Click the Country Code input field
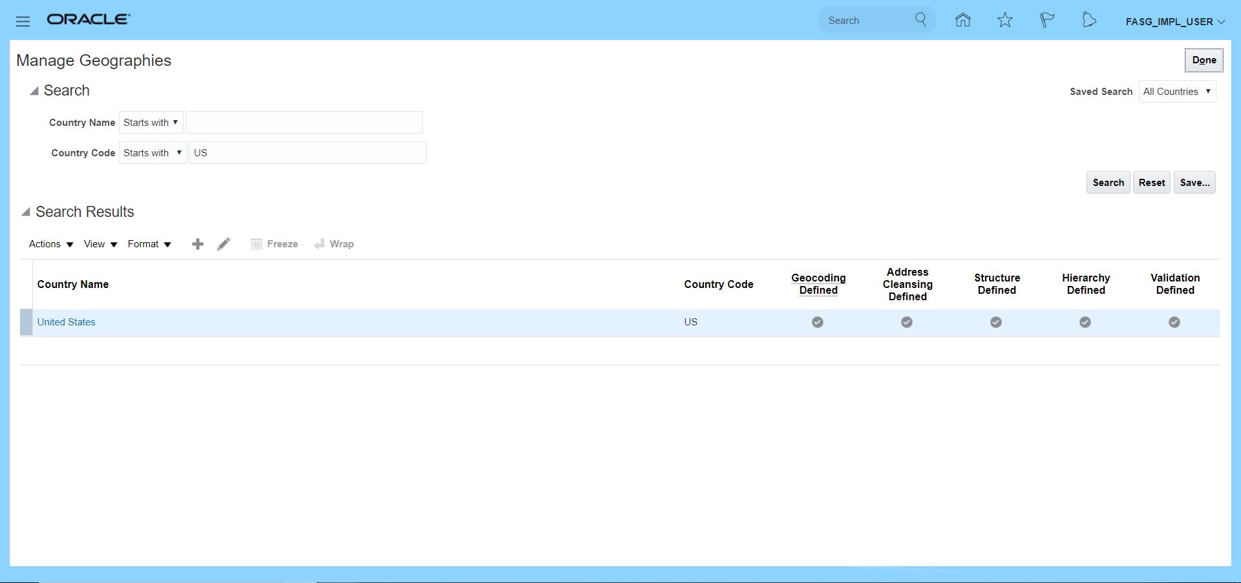This screenshot has width=1241, height=583. pos(308,153)
